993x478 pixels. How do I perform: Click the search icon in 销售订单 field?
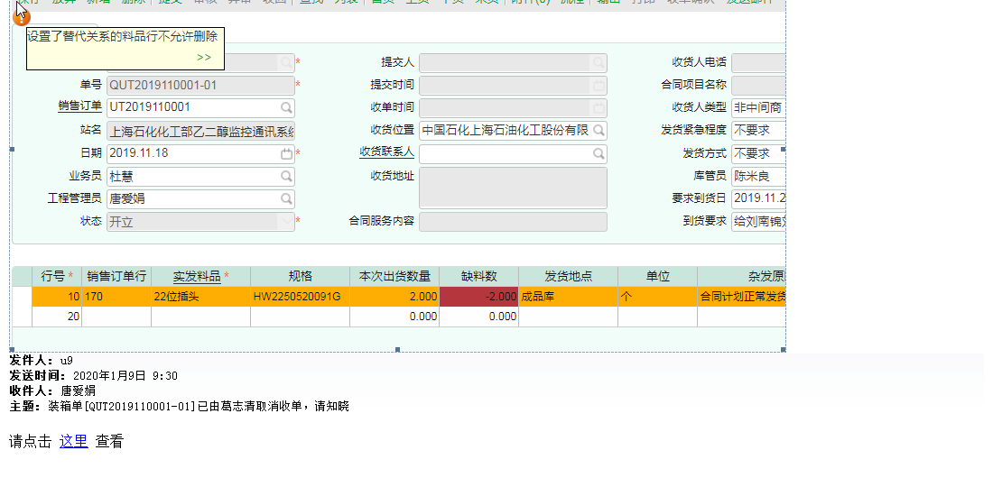click(x=286, y=108)
